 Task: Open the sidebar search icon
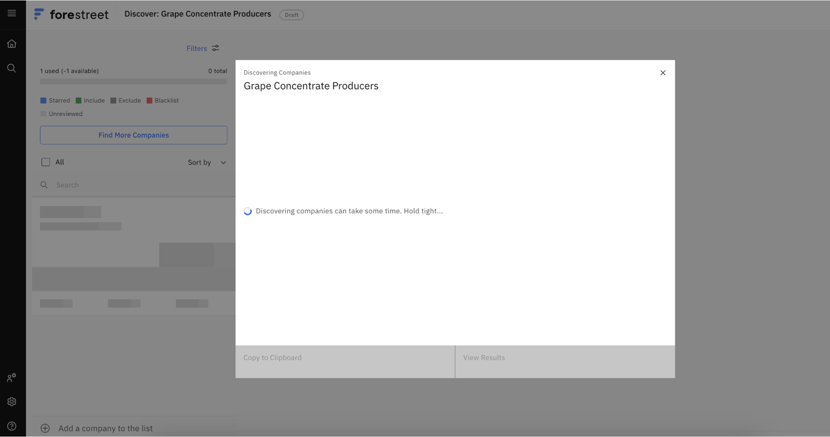point(12,68)
